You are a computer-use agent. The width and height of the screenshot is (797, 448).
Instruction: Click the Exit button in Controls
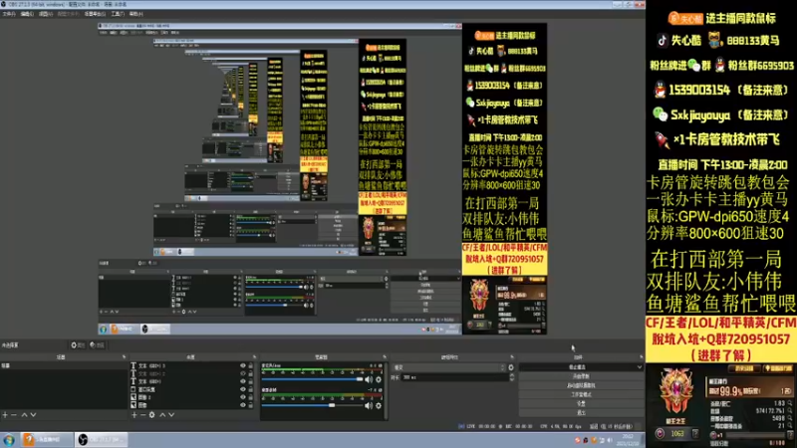pyautogui.click(x=581, y=413)
